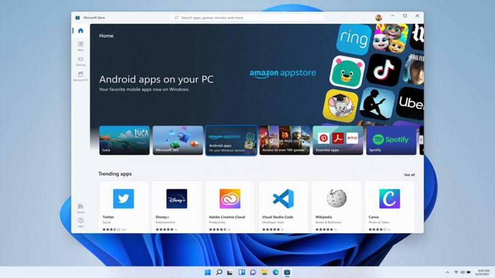Open Task View from the taskbar
Screen dimensions: 495x278
(230, 273)
